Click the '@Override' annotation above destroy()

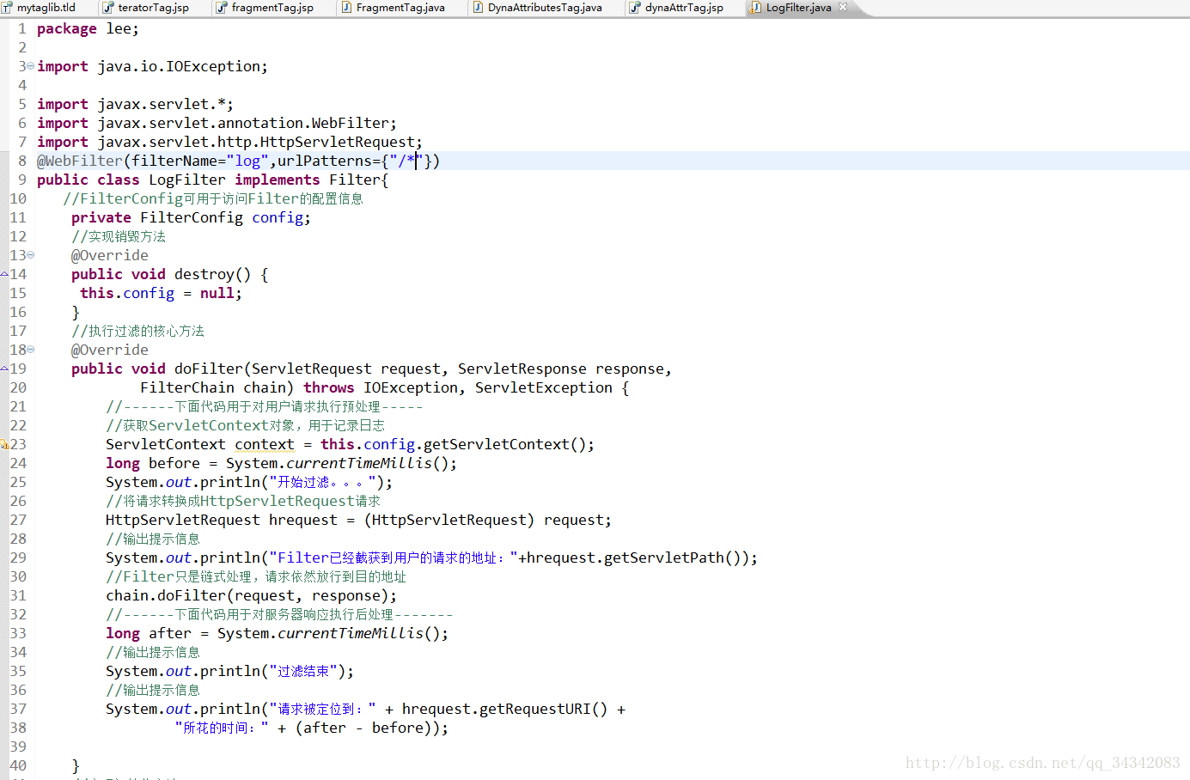pos(110,256)
